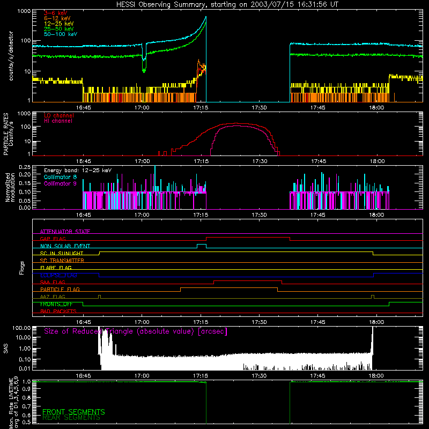This screenshot has height=429, width=429.
Task: Click the 17:45 tick under the SAS plot
Action: pyautogui.click(x=317, y=376)
